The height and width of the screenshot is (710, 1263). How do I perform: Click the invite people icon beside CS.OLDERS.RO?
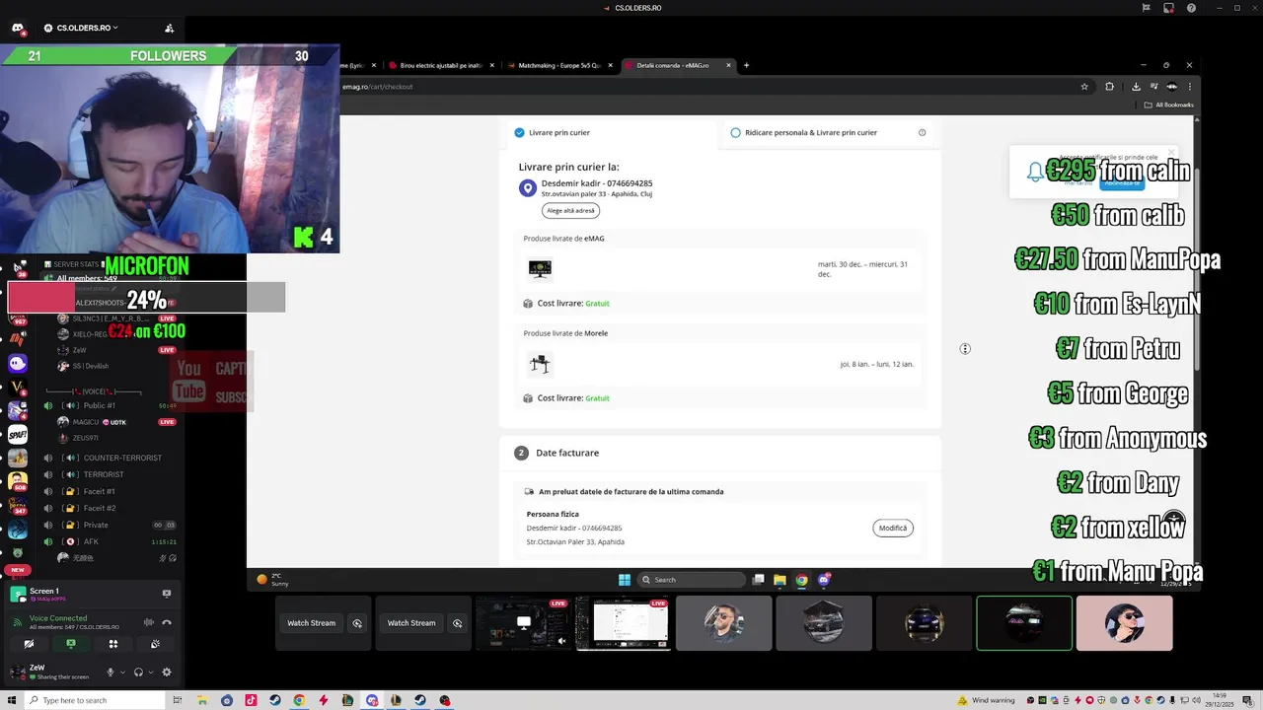(169, 28)
